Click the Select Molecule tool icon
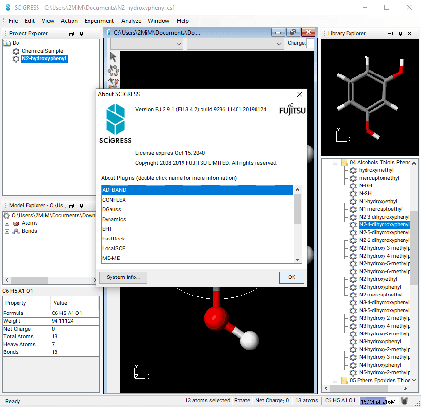The height and width of the screenshot is (407, 421). [x=113, y=70]
